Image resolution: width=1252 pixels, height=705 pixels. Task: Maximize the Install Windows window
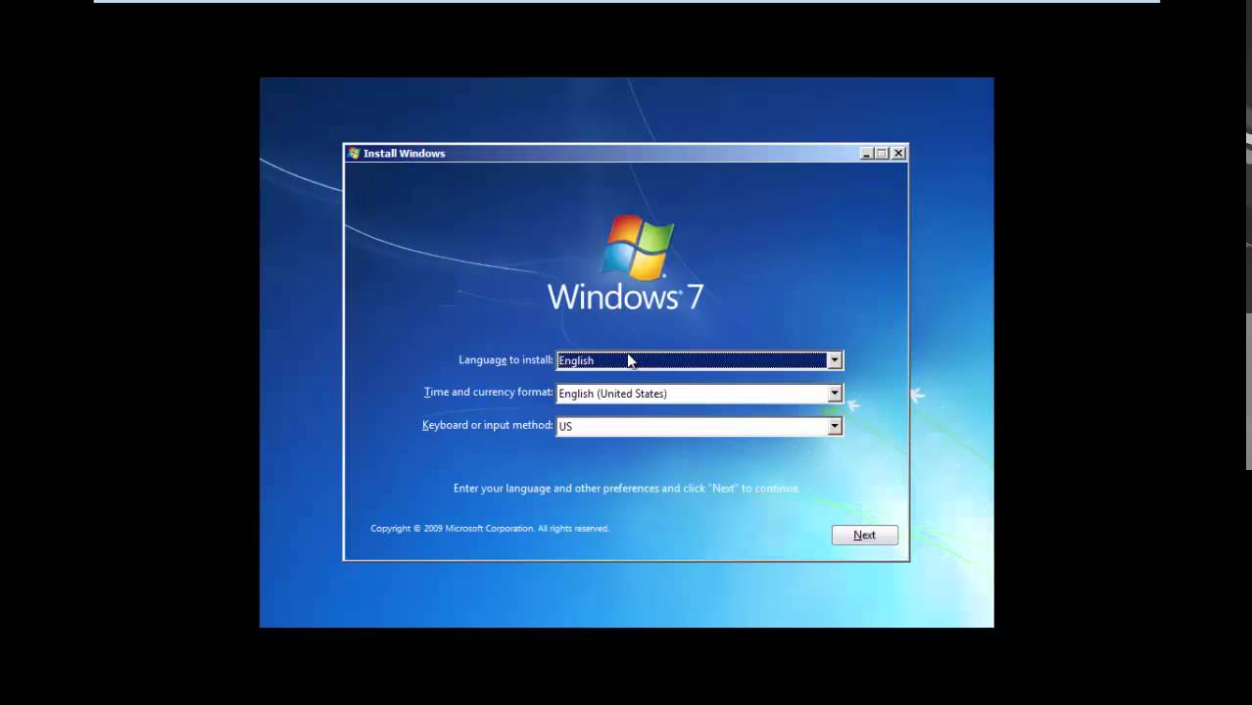click(x=882, y=153)
